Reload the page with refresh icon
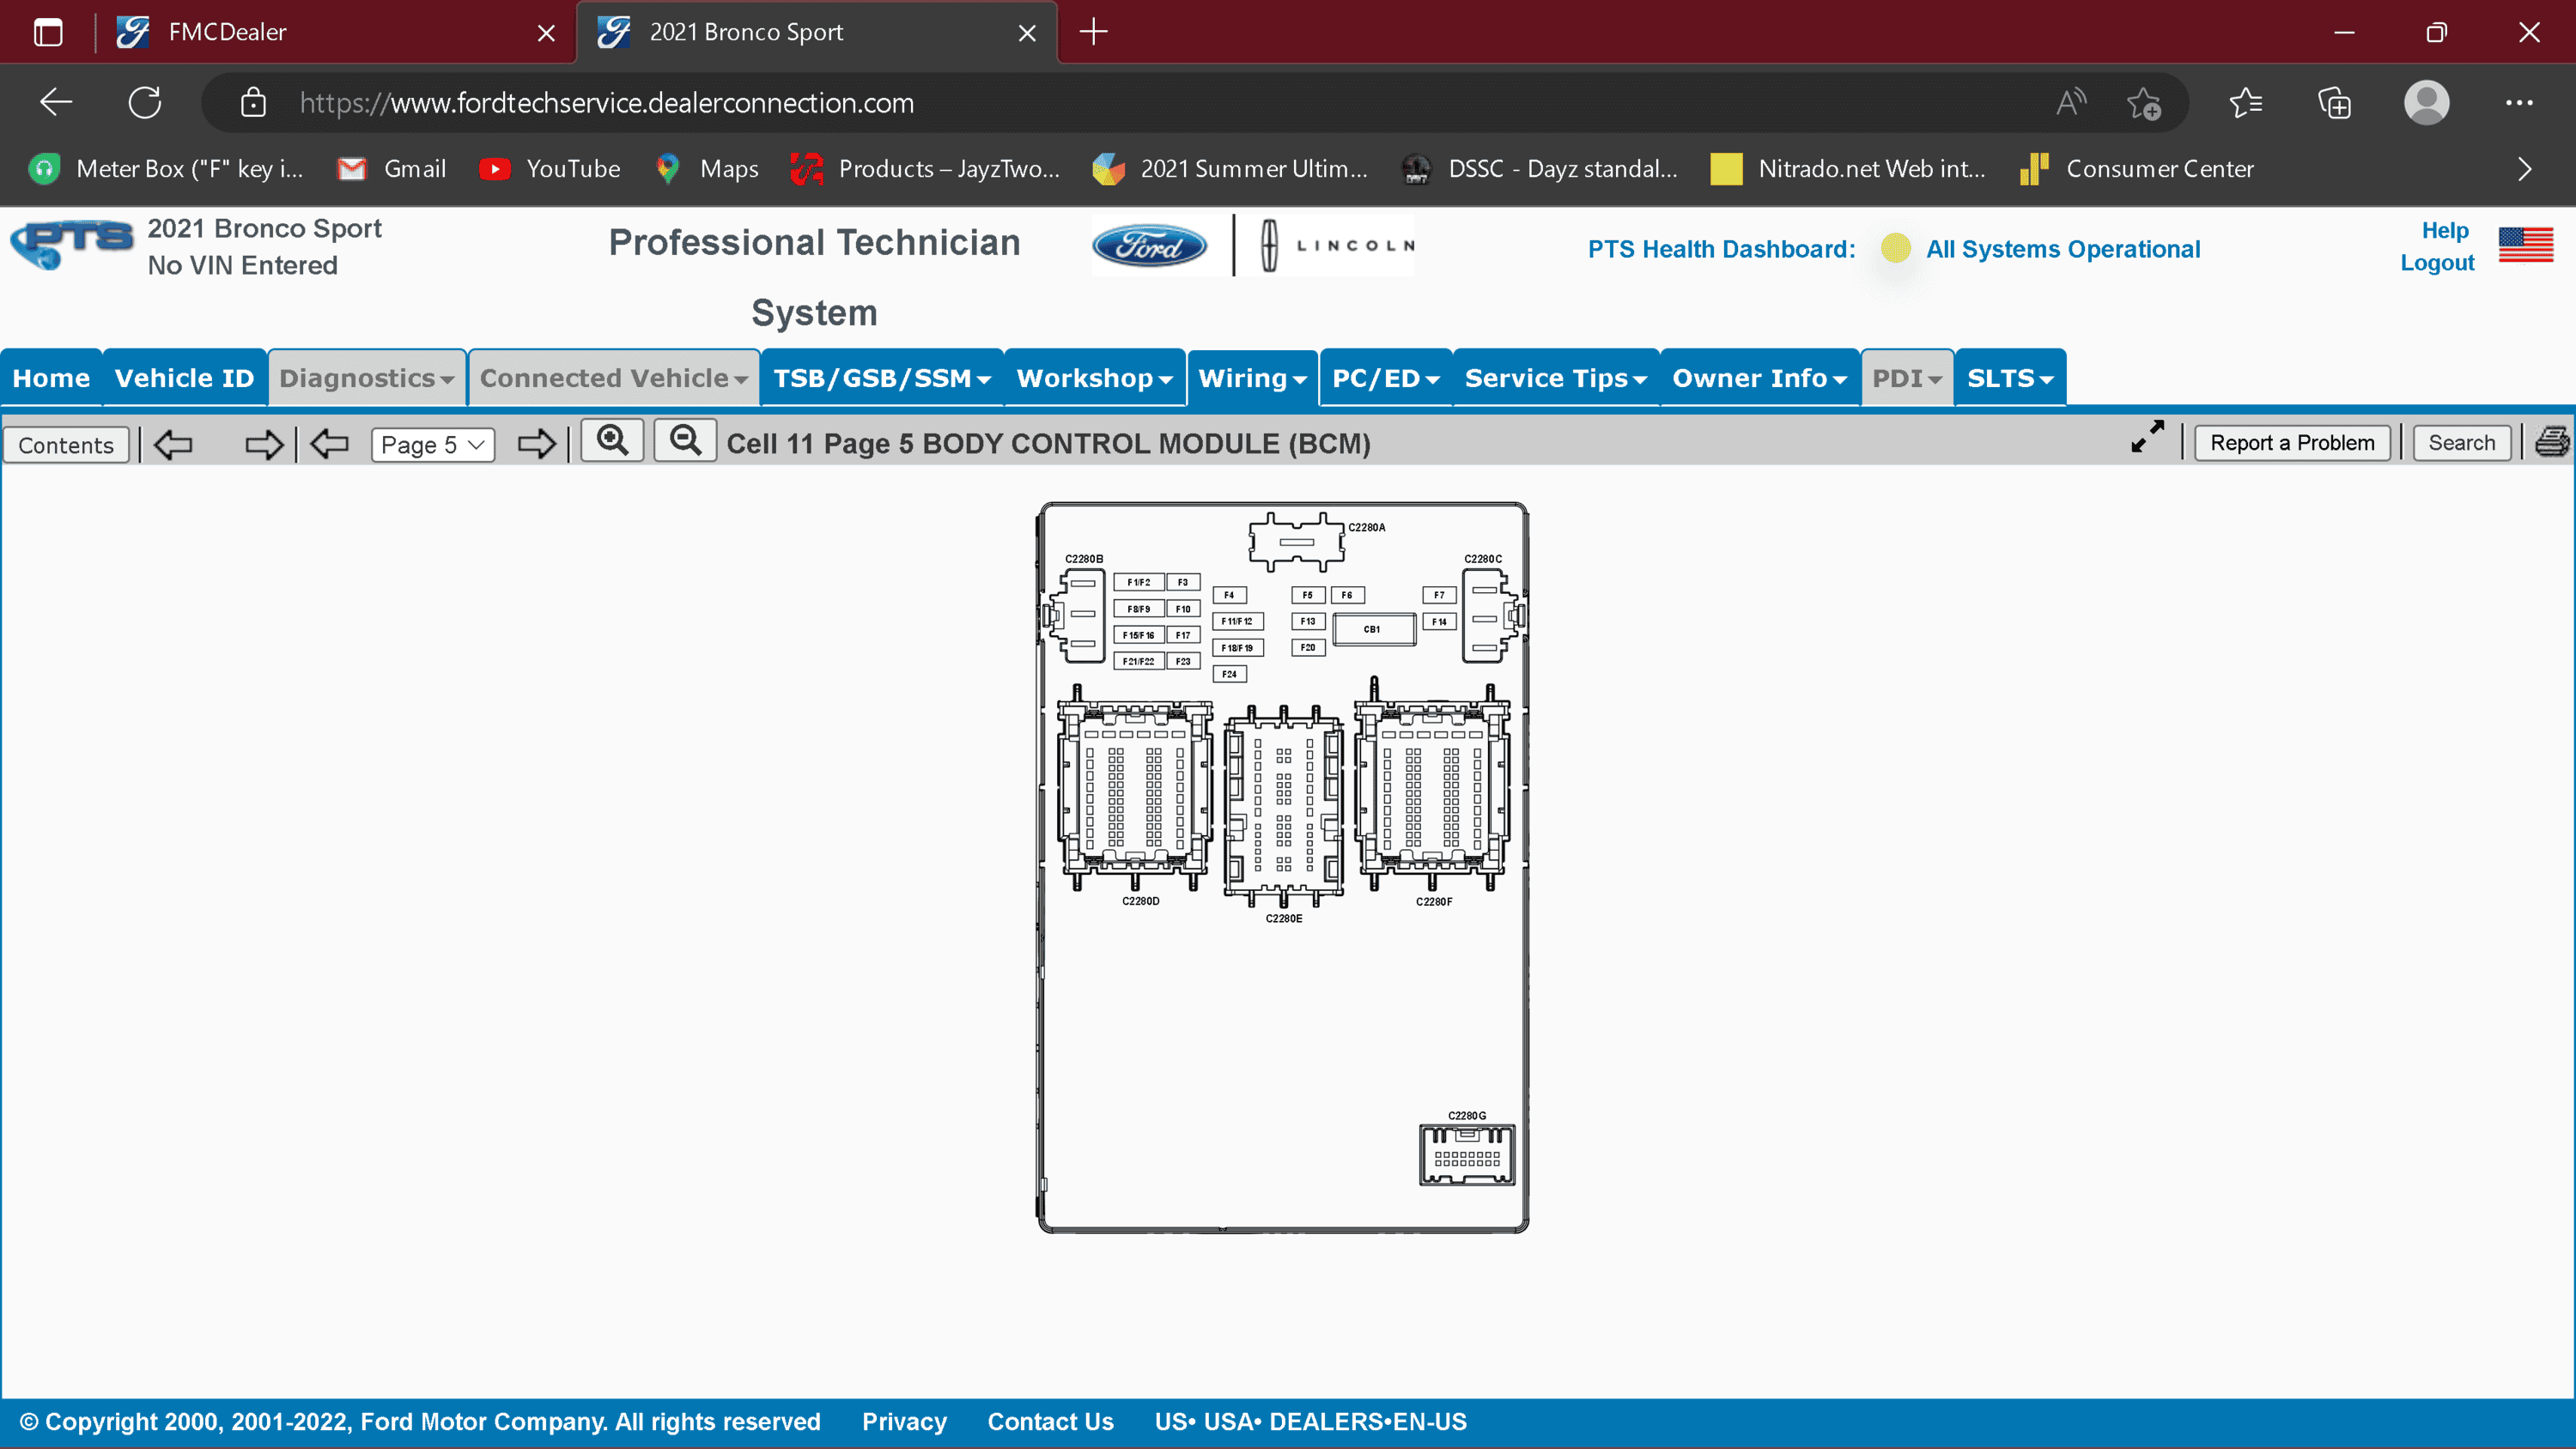The height and width of the screenshot is (1449, 2576). 145,102
